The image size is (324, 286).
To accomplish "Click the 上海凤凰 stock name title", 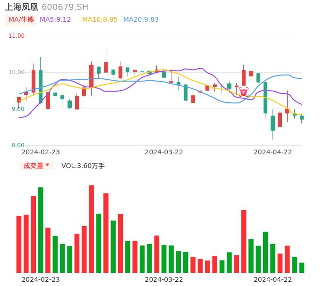I will coord(21,7).
